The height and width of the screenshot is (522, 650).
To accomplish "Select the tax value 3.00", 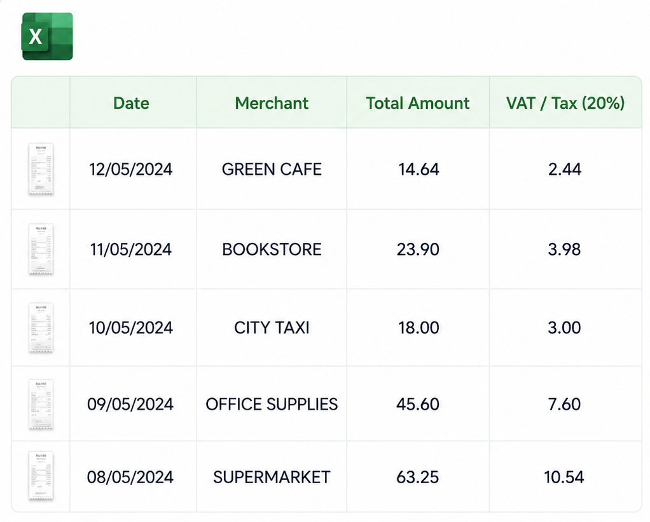I will coord(564,327).
